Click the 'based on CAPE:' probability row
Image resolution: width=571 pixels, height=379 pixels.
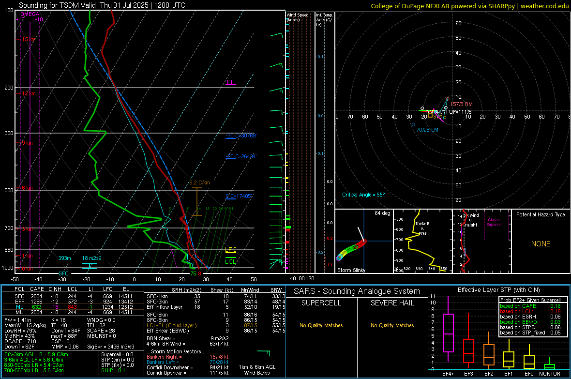click(530, 306)
